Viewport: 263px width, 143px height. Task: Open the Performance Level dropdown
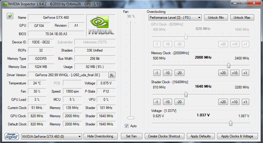click(x=175, y=18)
